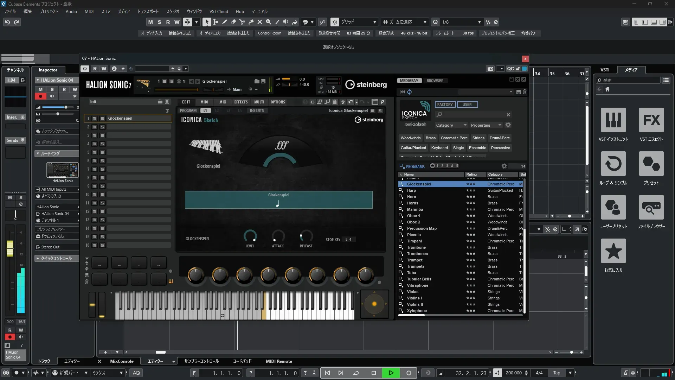Image resolution: width=675 pixels, height=380 pixels.
Task: Open the Category filter dropdown
Action: pyautogui.click(x=451, y=125)
